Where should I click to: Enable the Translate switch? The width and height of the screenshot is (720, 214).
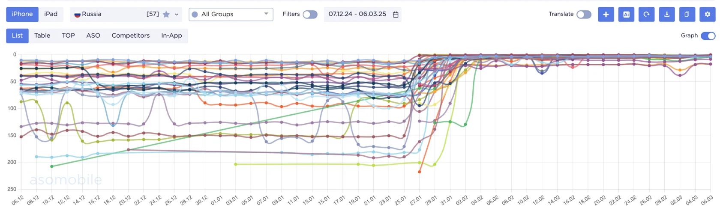(x=584, y=14)
